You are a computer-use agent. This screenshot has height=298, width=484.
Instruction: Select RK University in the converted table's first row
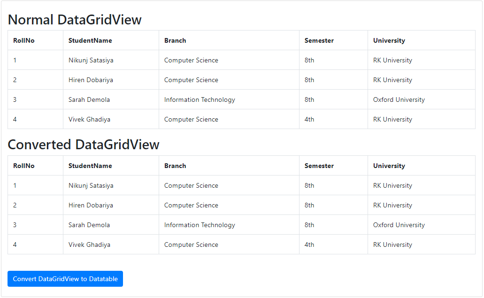tap(392, 185)
